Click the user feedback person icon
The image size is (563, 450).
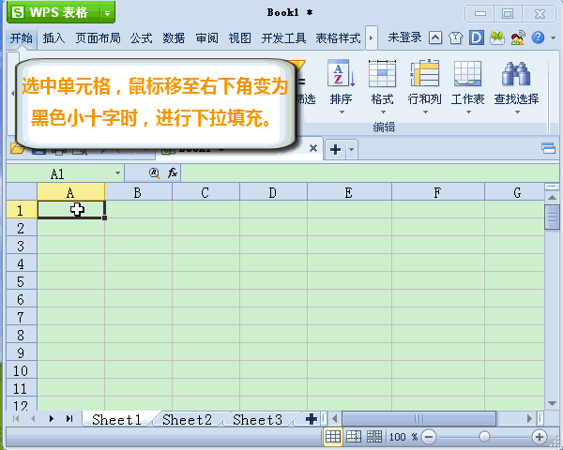[x=518, y=37]
